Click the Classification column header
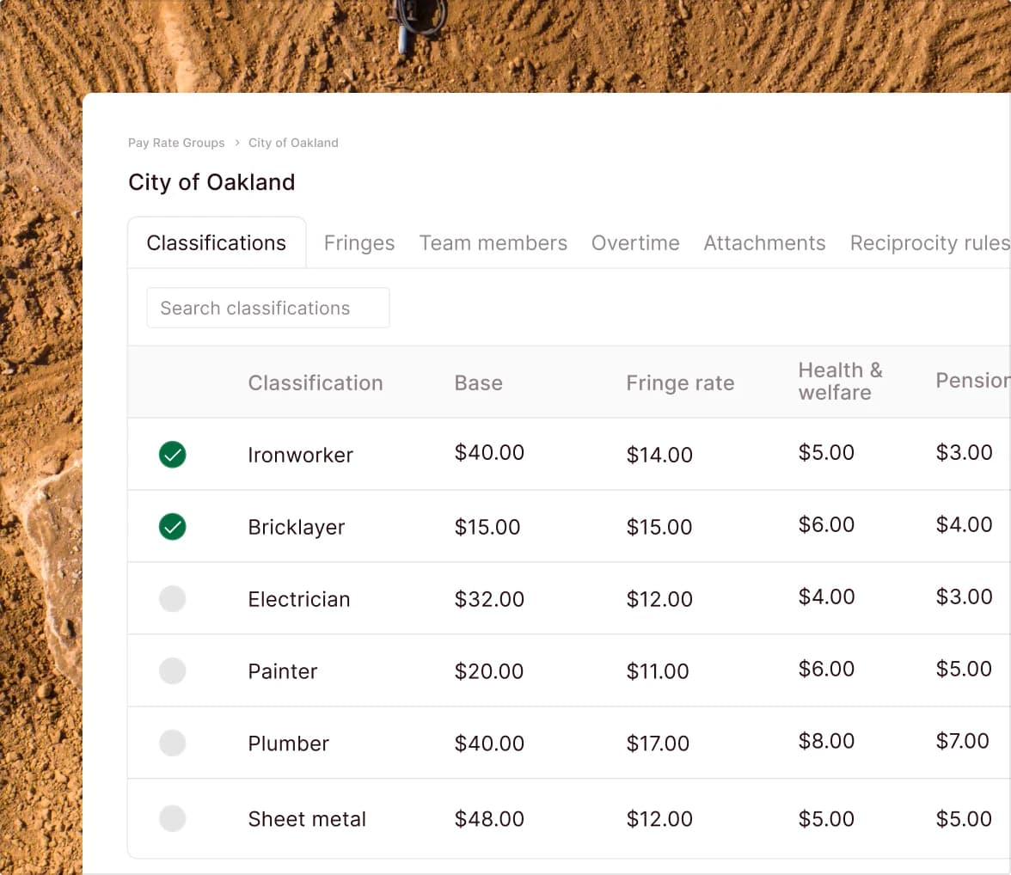 coord(316,383)
